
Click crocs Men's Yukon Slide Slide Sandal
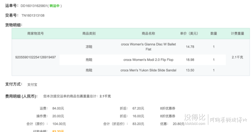tap(148, 70)
